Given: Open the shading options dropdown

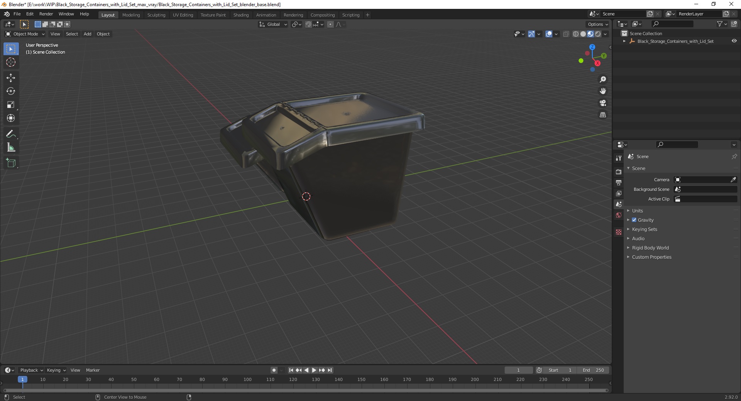Looking at the screenshot, I should [605, 34].
